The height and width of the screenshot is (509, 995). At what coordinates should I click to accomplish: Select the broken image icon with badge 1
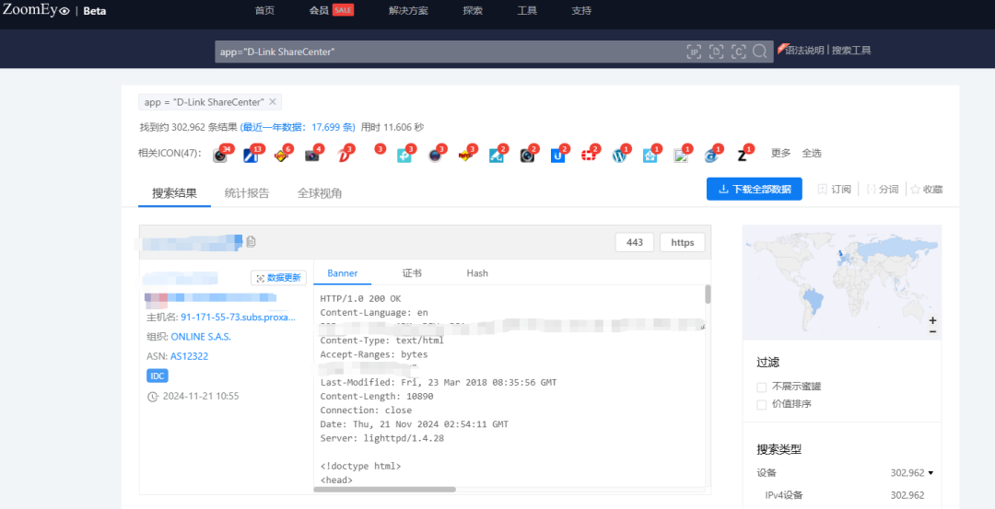(x=681, y=156)
